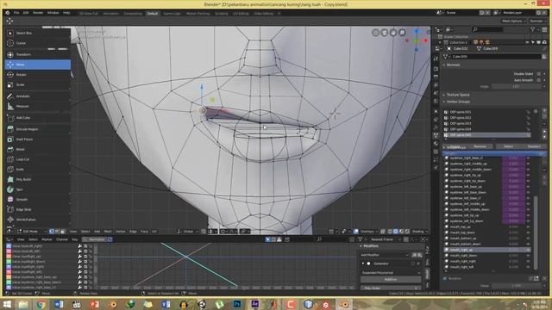Enable vertex select mode
Image resolution: width=552 pixels, height=310 pixels.
tap(52, 232)
